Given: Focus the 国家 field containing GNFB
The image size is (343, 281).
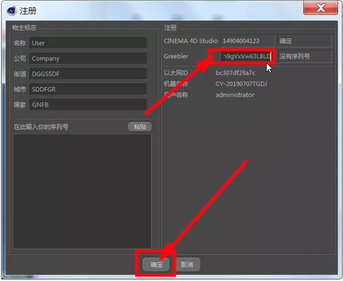Looking at the screenshot, I should pyautogui.click(x=88, y=105).
